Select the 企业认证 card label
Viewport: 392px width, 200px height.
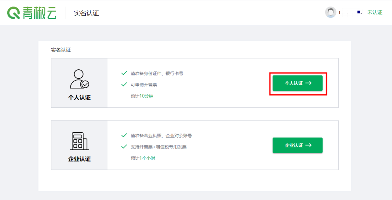79,159
